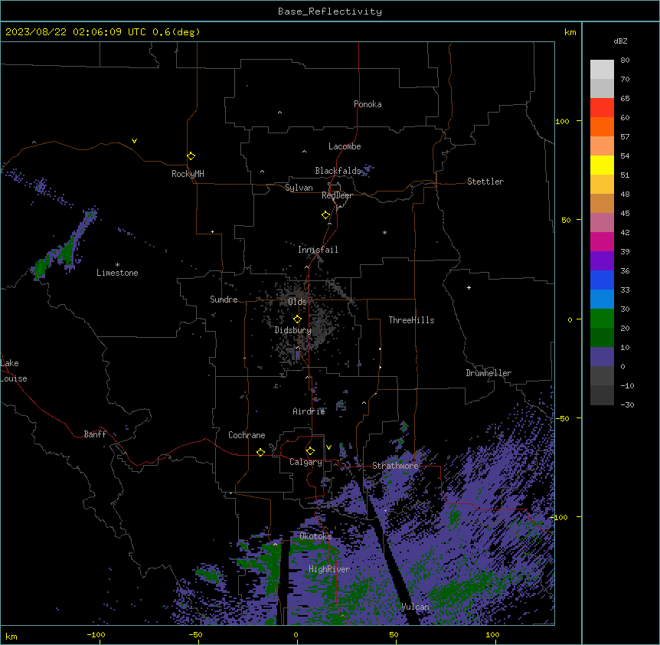Click the asterisk marker east of Innisfail
This screenshot has height=645, width=660.
coord(384,232)
